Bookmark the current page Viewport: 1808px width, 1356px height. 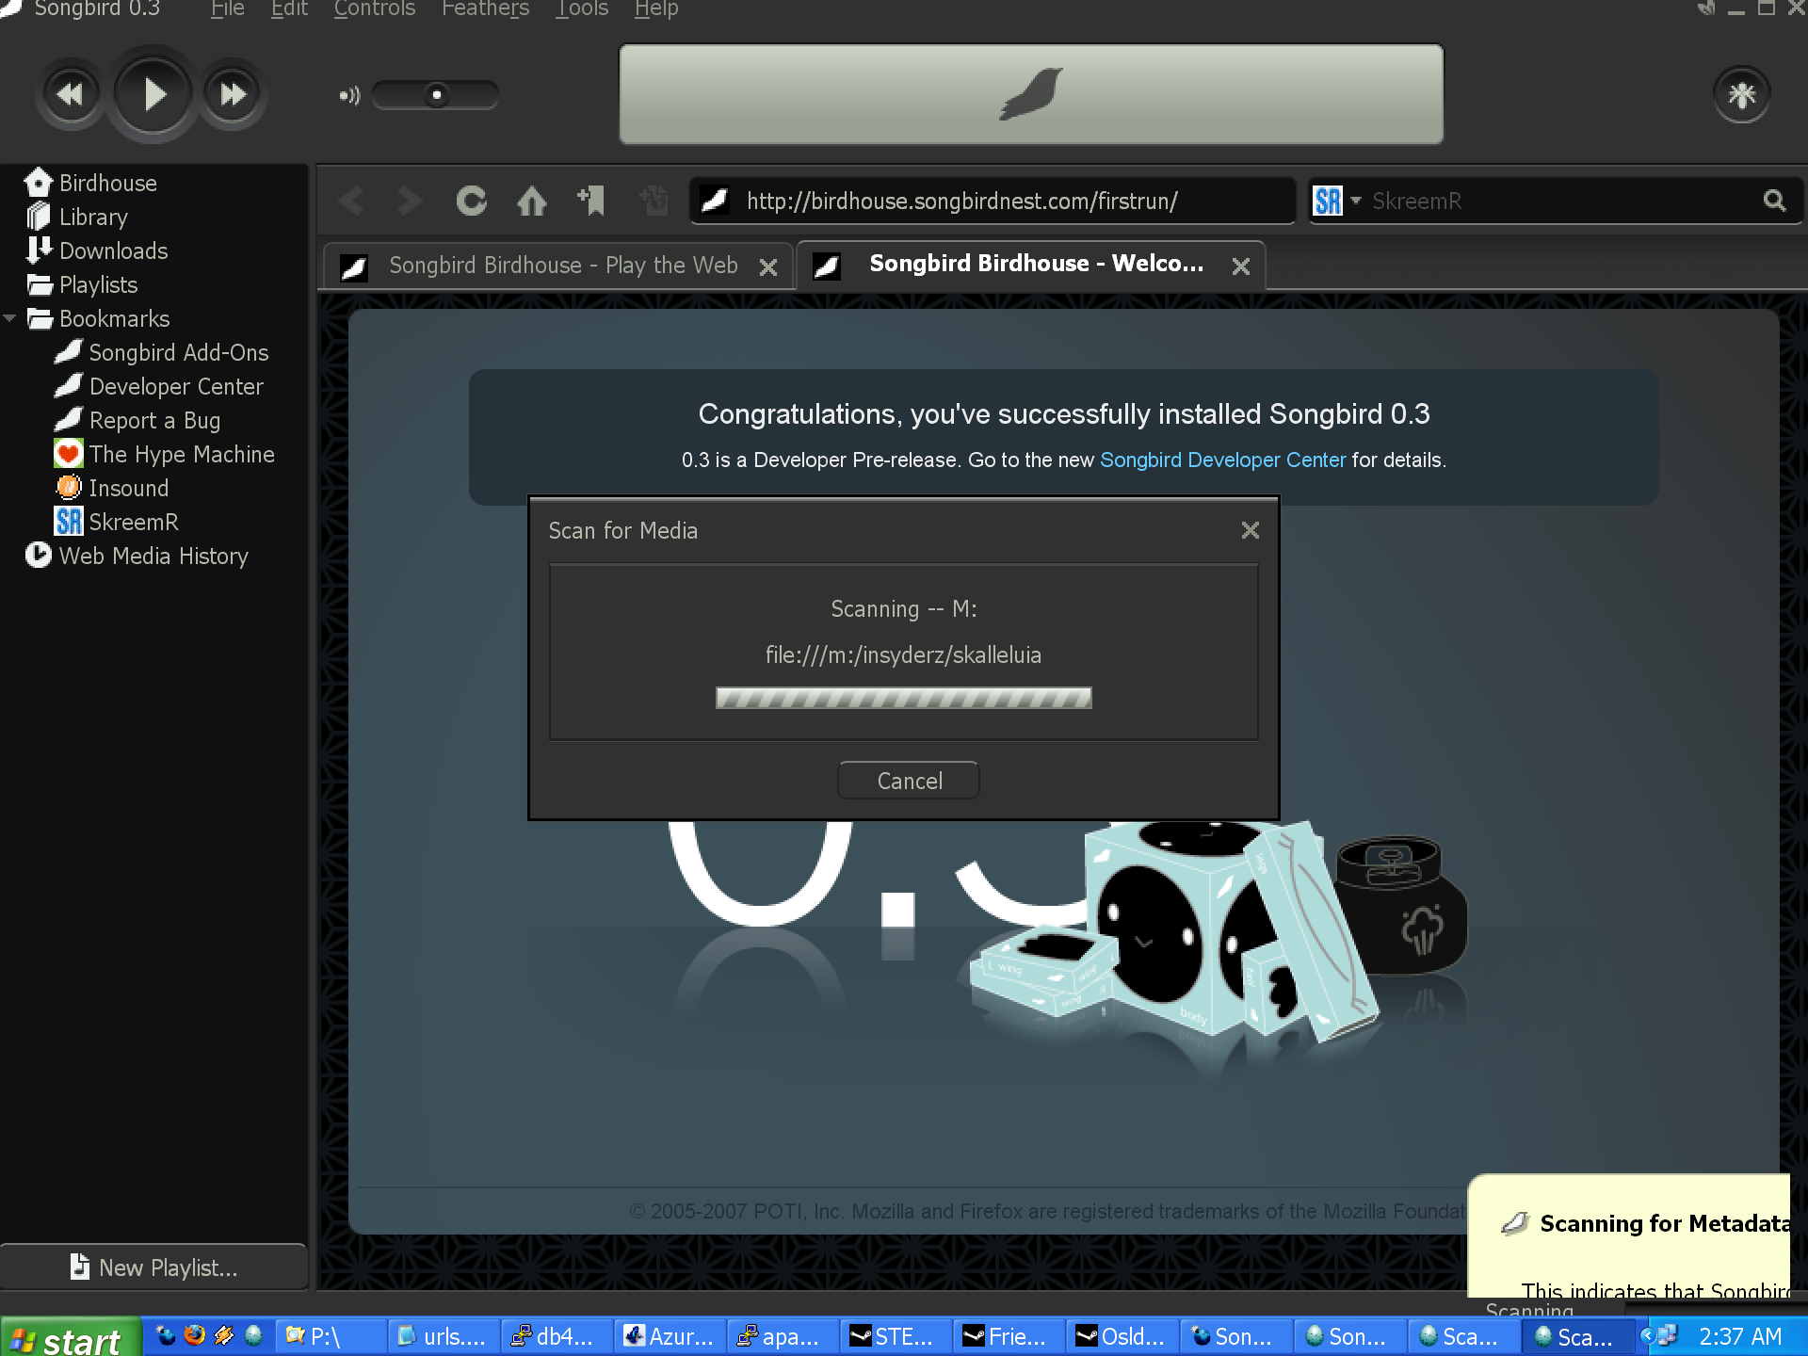click(x=591, y=200)
